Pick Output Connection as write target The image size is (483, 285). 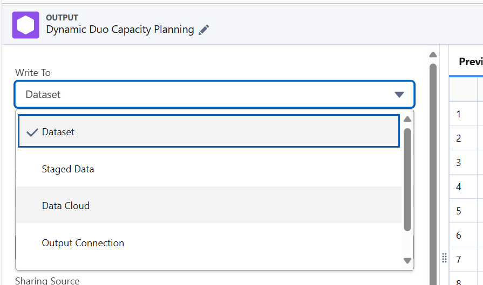click(x=83, y=243)
